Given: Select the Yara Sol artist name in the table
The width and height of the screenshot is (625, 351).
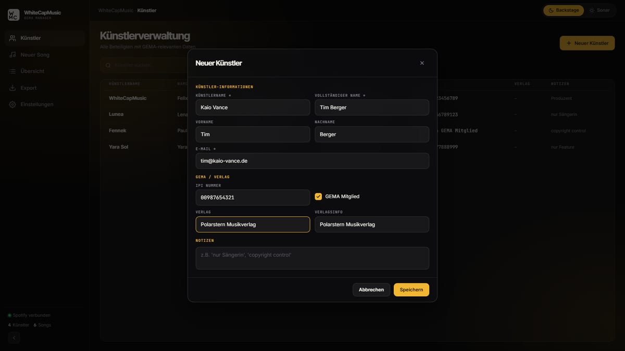Looking at the screenshot, I should (x=118, y=147).
